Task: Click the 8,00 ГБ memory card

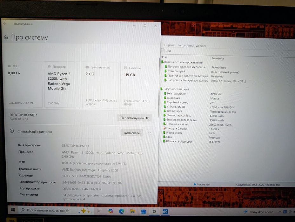Action: tap(23, 84)
